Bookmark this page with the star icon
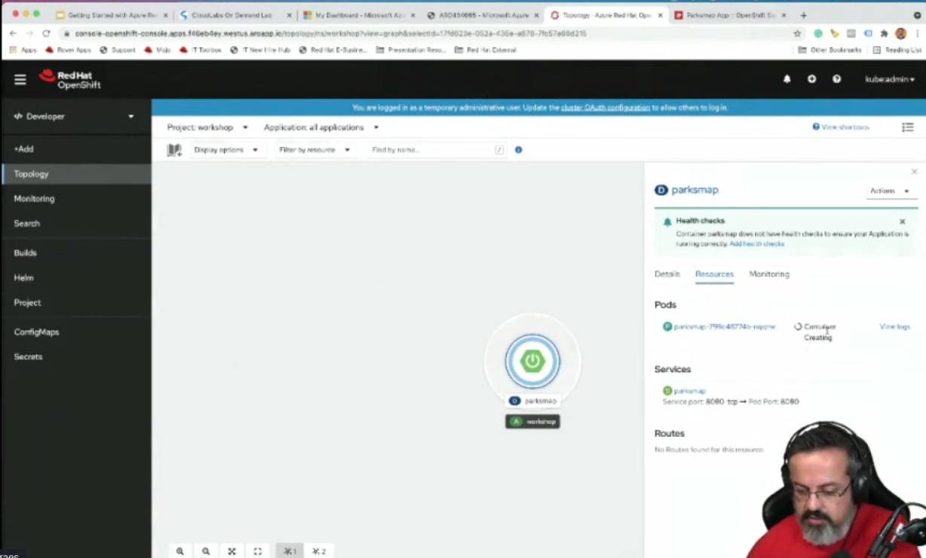The width and height of the screenshot is (926, 558). [x=797, y=33]
